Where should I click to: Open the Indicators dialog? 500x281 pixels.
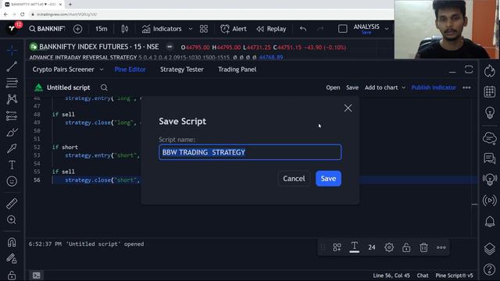162,29
